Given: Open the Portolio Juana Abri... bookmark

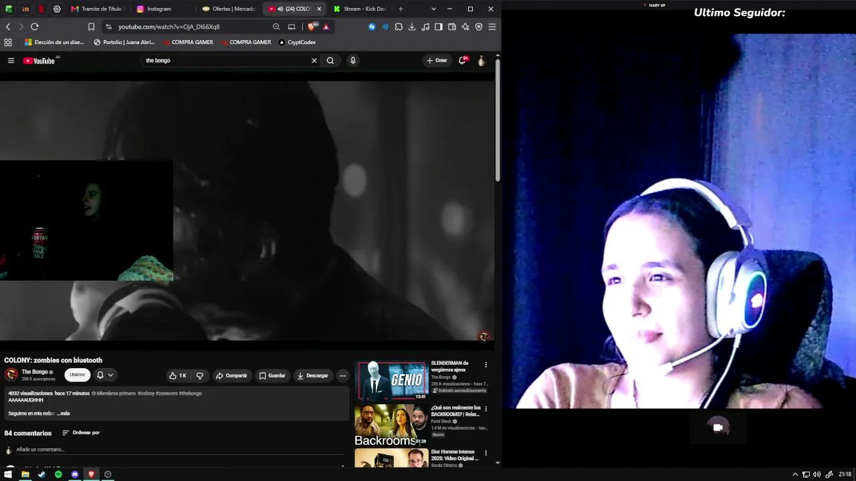Looking at the screenshot, I should click(x=124, y=42).
